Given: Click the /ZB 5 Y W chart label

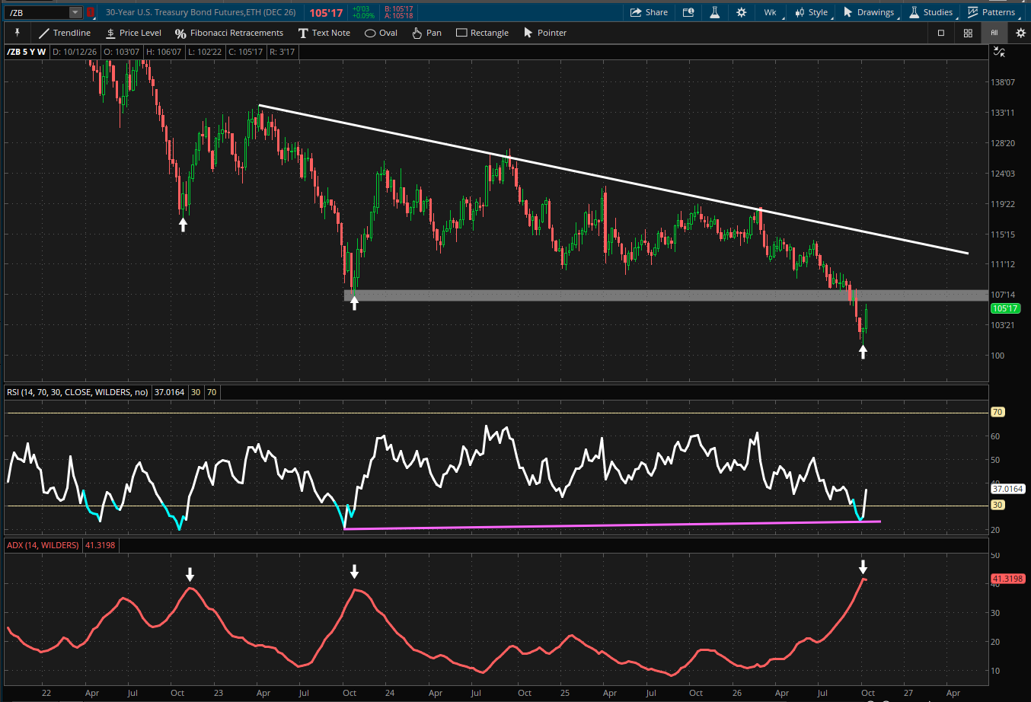Looking at the screenshot, I should click(x=26, y=52).
